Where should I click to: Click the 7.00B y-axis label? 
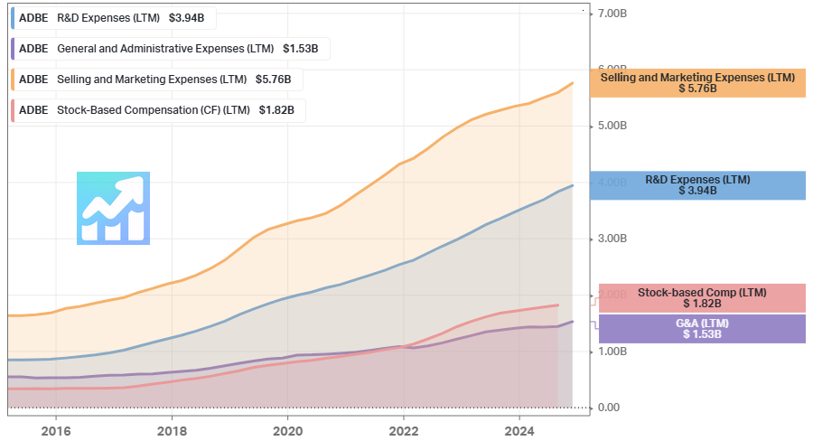pos(612,14)
